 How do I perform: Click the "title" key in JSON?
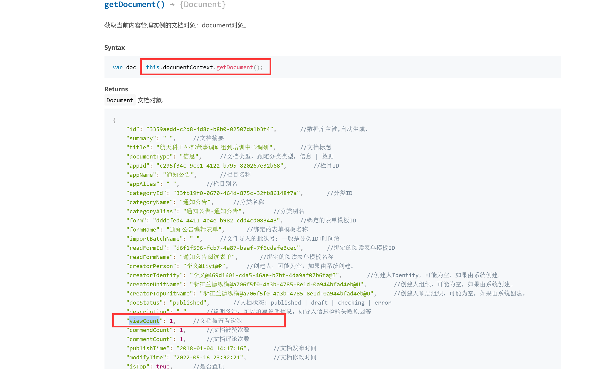click(x=138, y=148)
